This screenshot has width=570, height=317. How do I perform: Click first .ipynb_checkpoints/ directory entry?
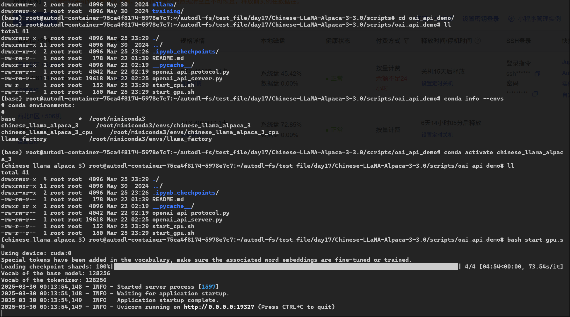(185, 52)
